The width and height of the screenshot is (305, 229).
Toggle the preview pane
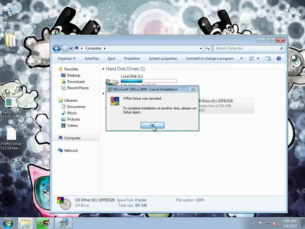click(x=268, y=58)
